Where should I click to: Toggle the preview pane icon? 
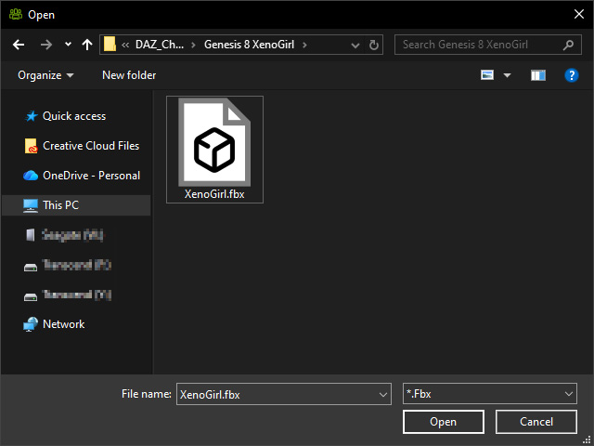click(x=538, y=75)
